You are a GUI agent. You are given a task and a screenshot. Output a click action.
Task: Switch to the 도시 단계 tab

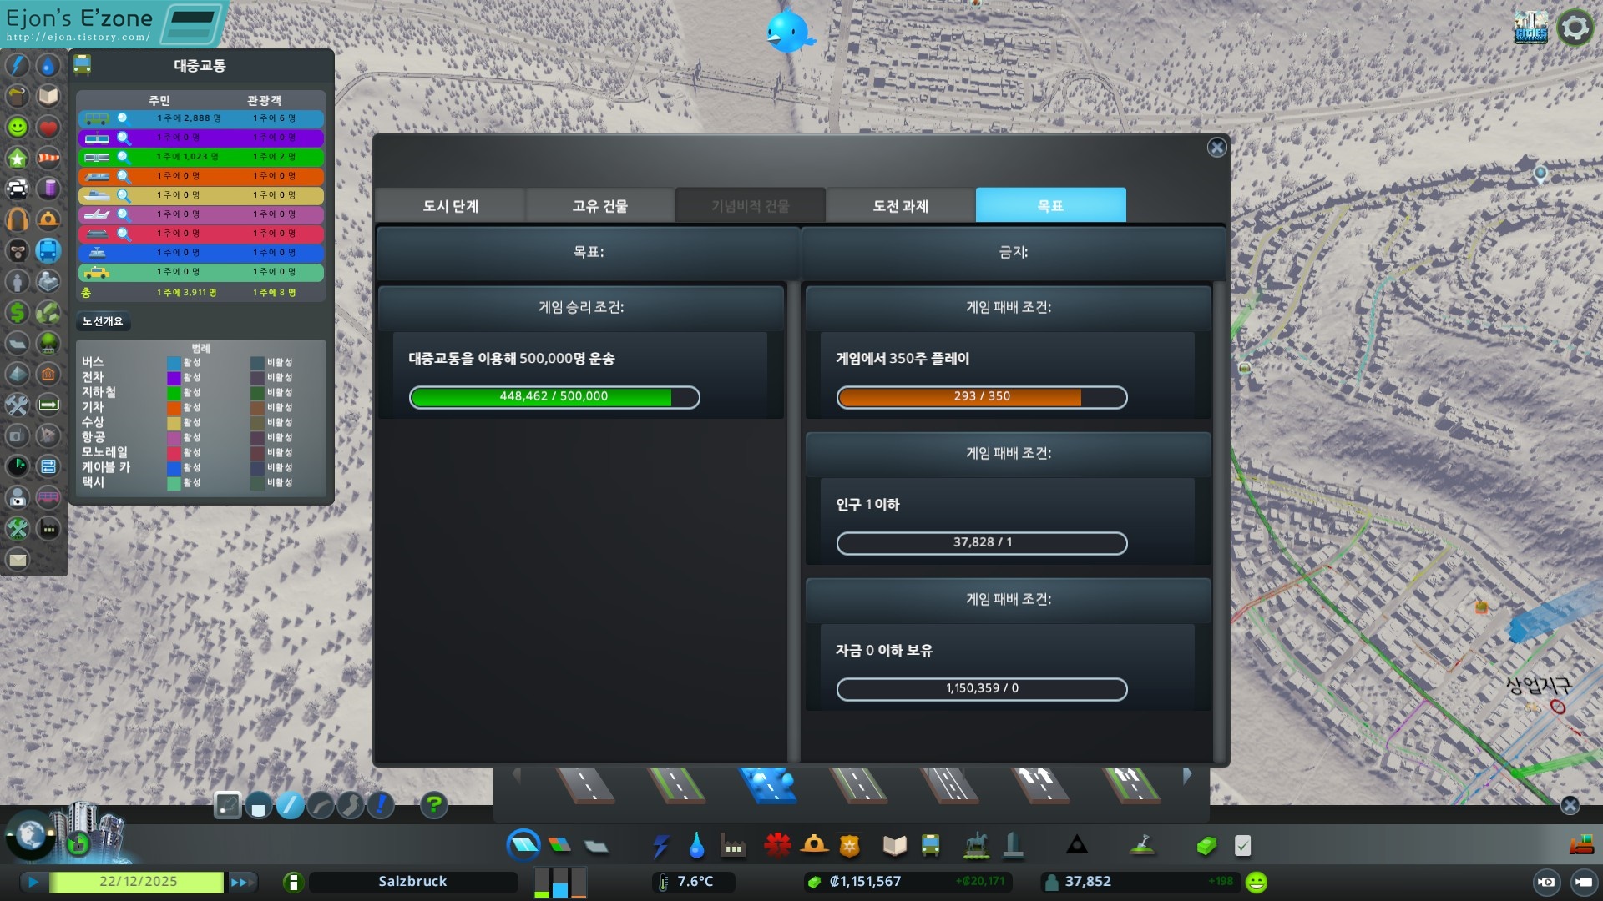[x=450, y=205]
